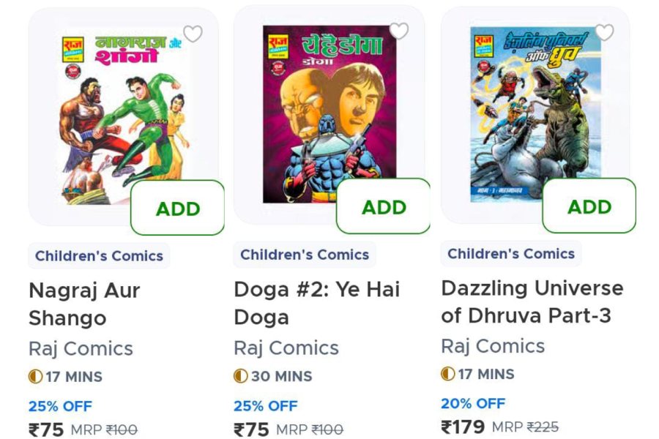Toggle wishlist for the middle comic card
This screenshot has width=659, height=439.
399,33
